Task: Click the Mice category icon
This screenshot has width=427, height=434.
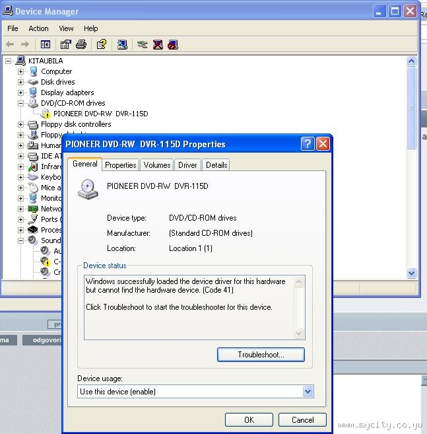Action: click(33, 188)
